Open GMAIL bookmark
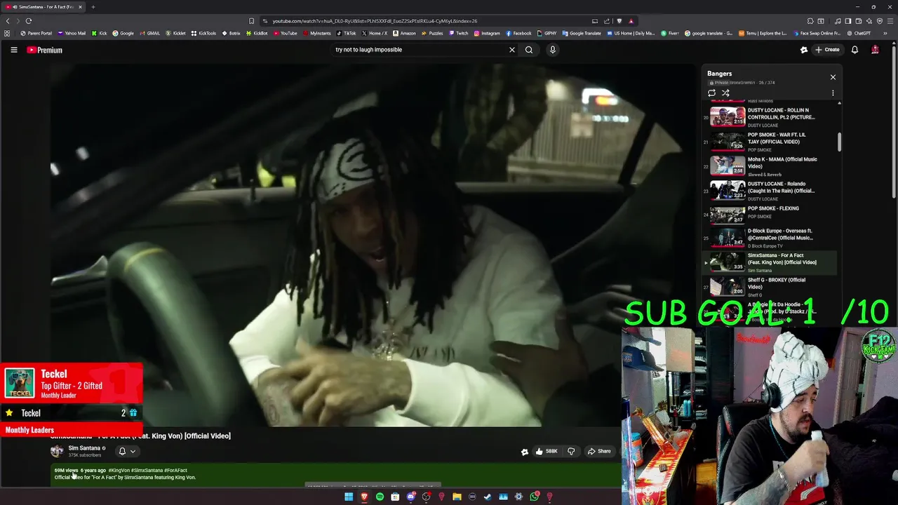The image size is (898, 505). point(149,33)
